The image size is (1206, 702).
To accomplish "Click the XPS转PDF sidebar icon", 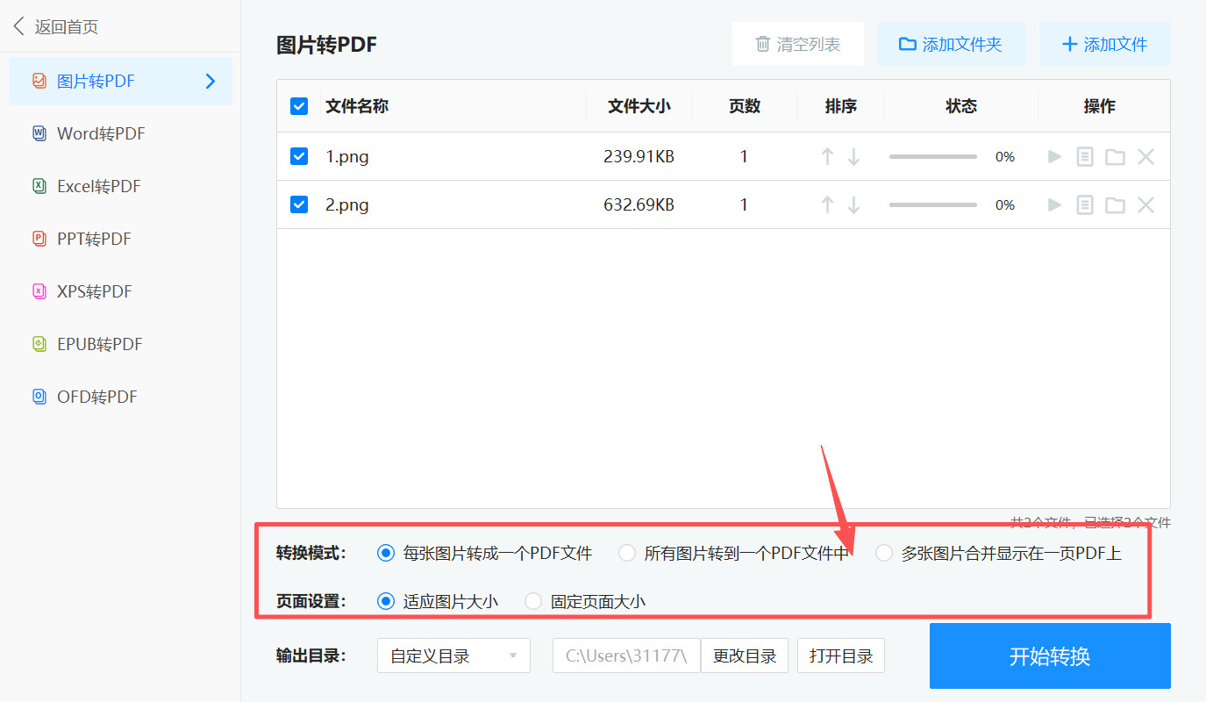I will (x=39, y=291).
